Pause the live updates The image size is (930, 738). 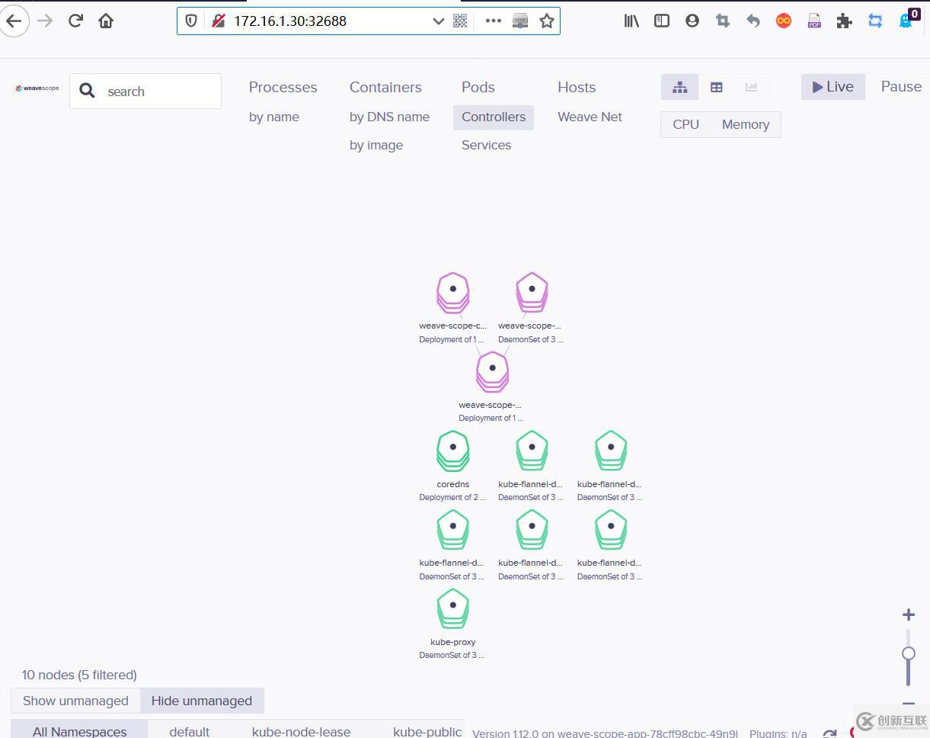[x=900, y=86]
